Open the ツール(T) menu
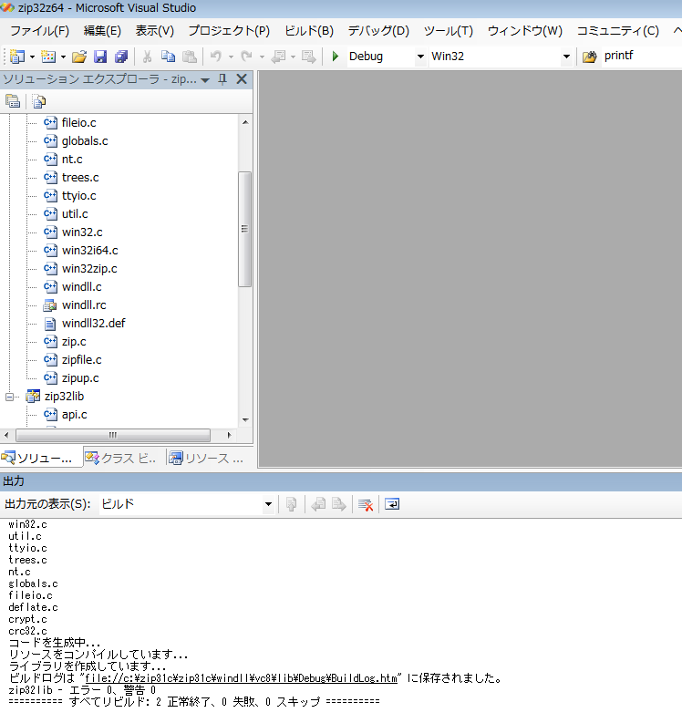Viewport: 682px width, 723px height. click(449, 31)
